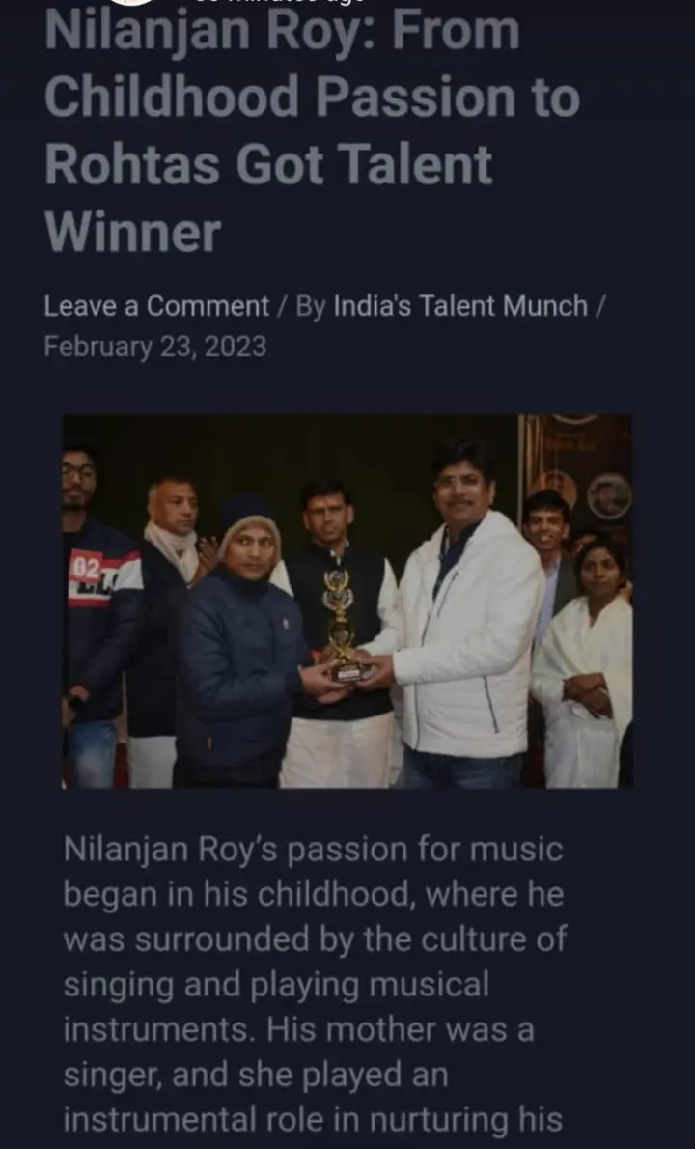Viewport: 695px width, 1149px height.
Task: Click the "02" patch on the striped jacket
Action: [86, 568]
